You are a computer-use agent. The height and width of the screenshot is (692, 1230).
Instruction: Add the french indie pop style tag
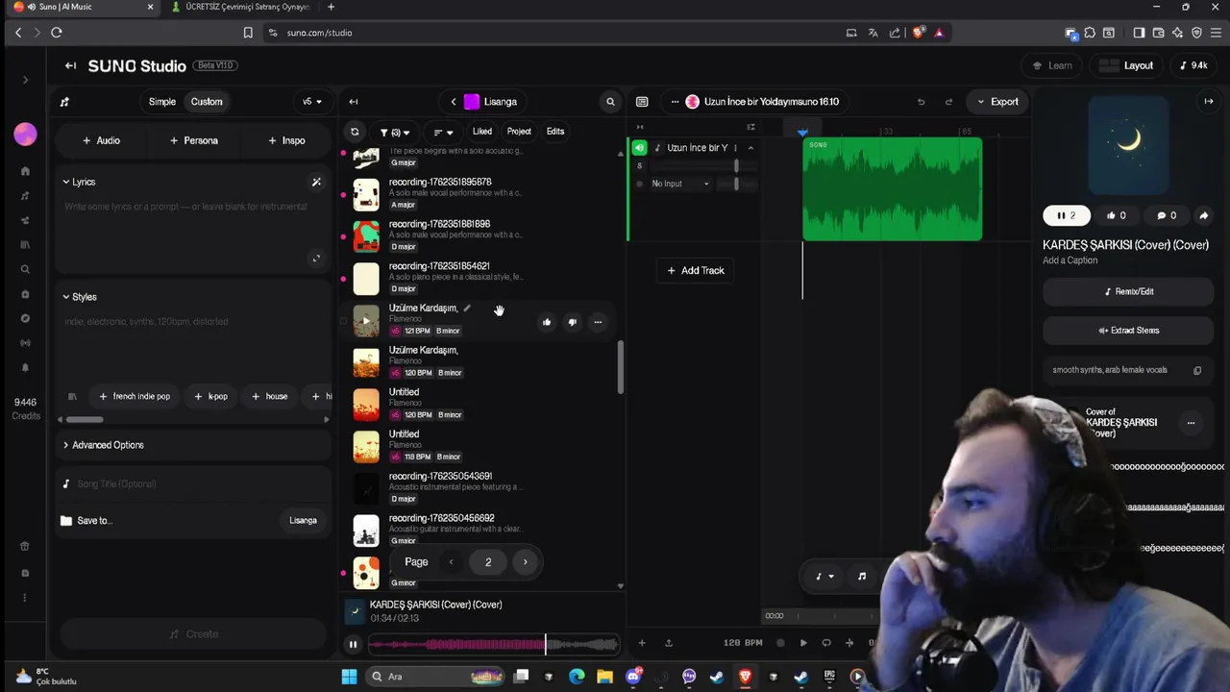click(x=135, y=396)
